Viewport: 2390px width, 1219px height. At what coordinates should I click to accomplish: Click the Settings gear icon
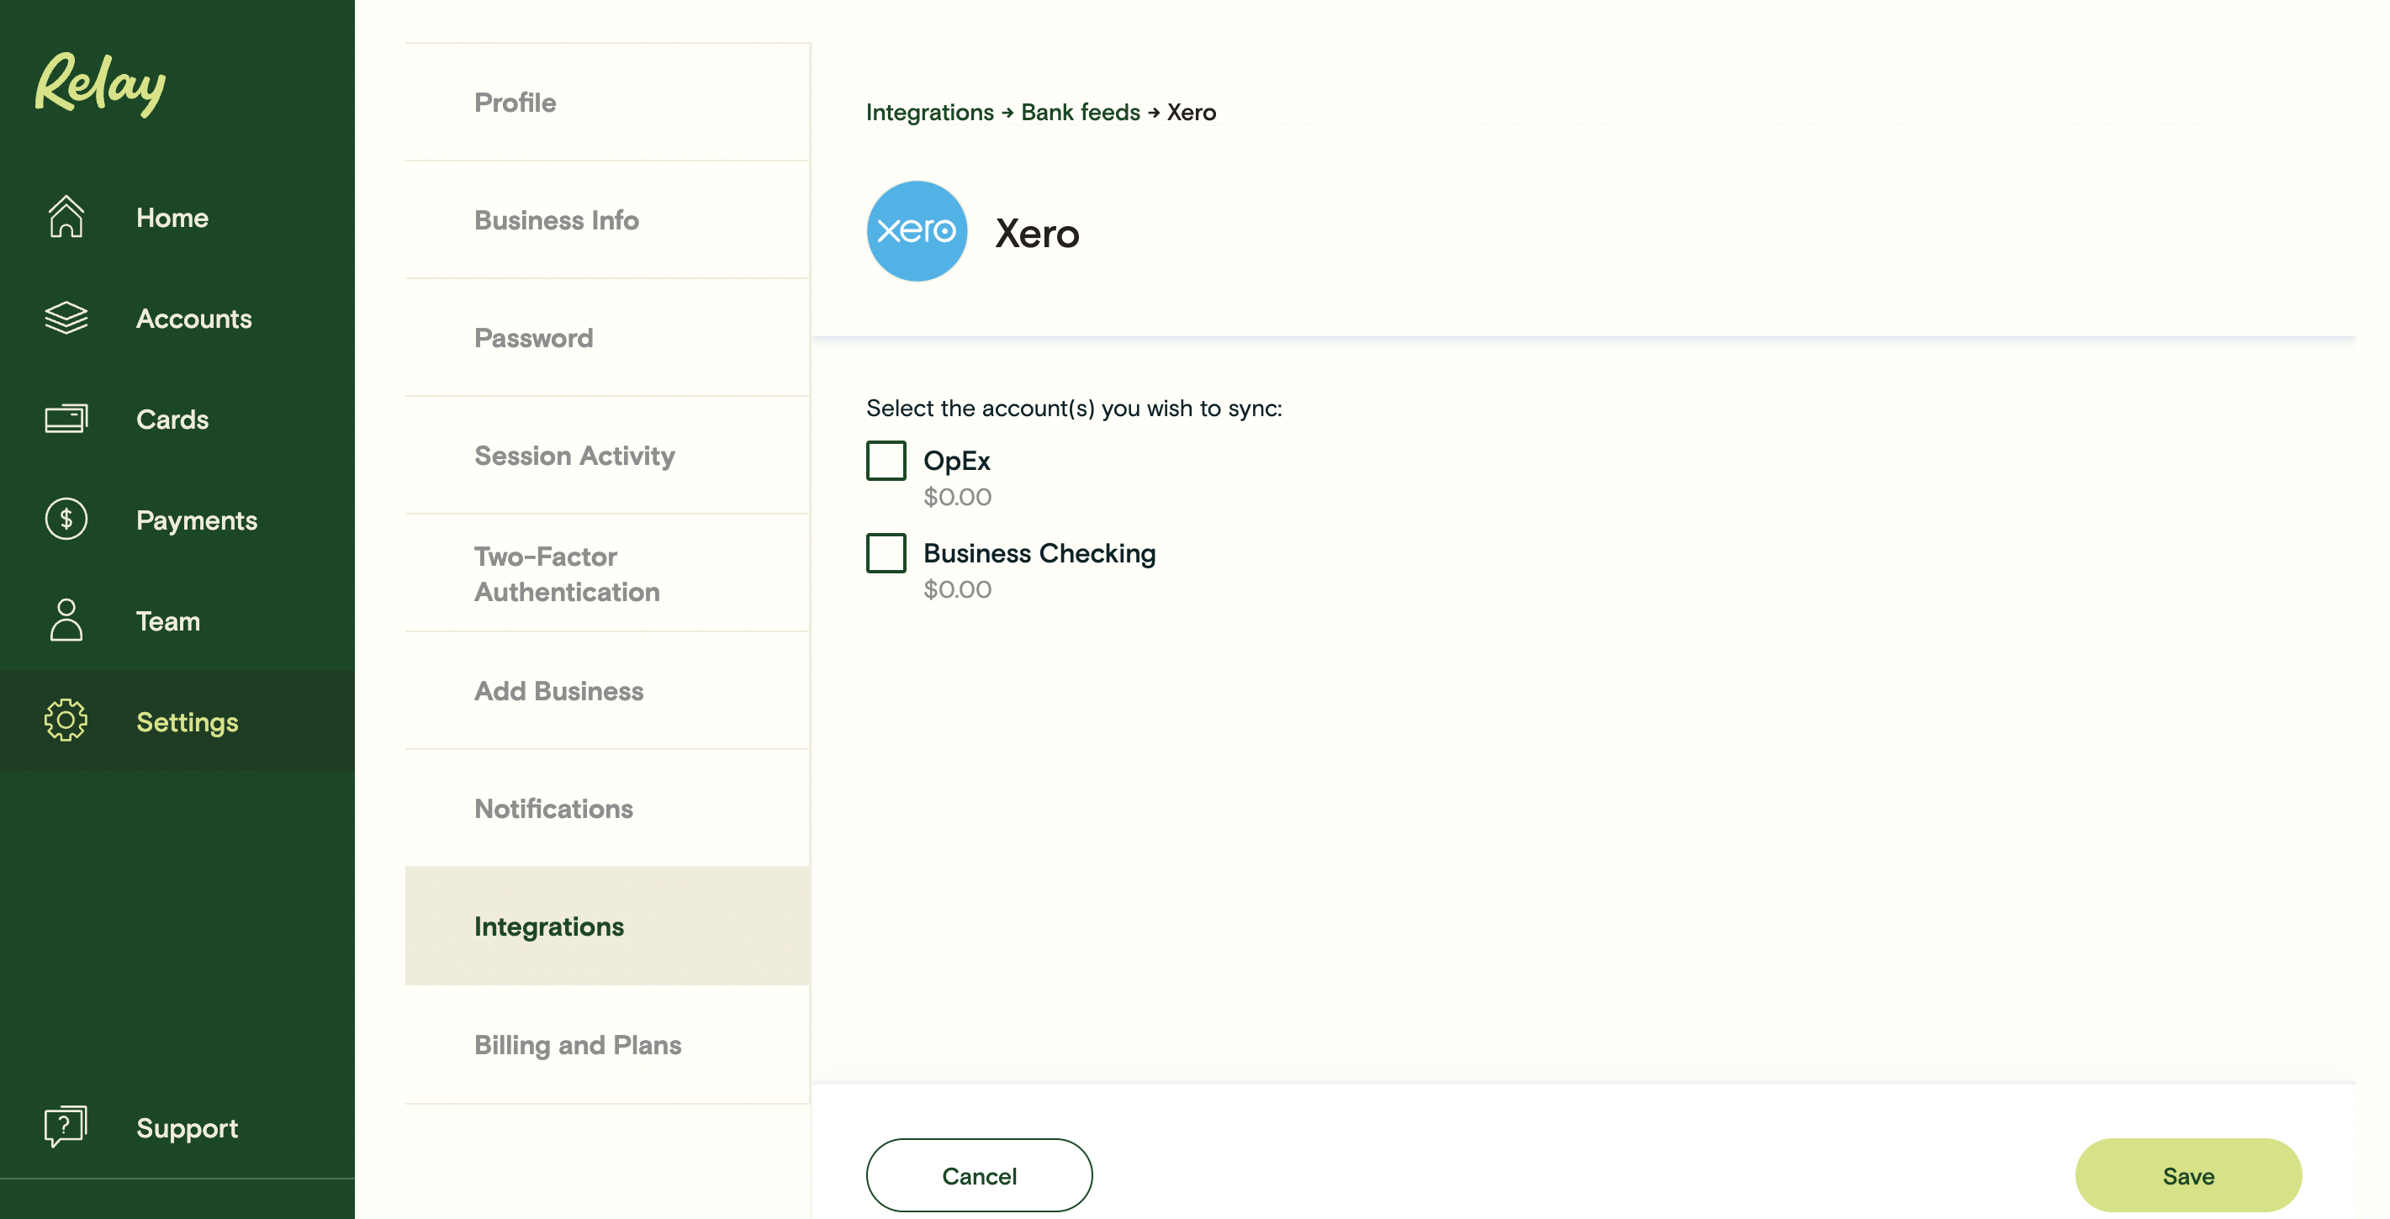point(66,720)
